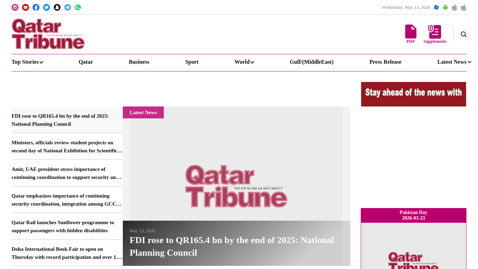
Task: Click the 'Wednesday, May 13, 2026' date text
Action: [x=406, y=7]
